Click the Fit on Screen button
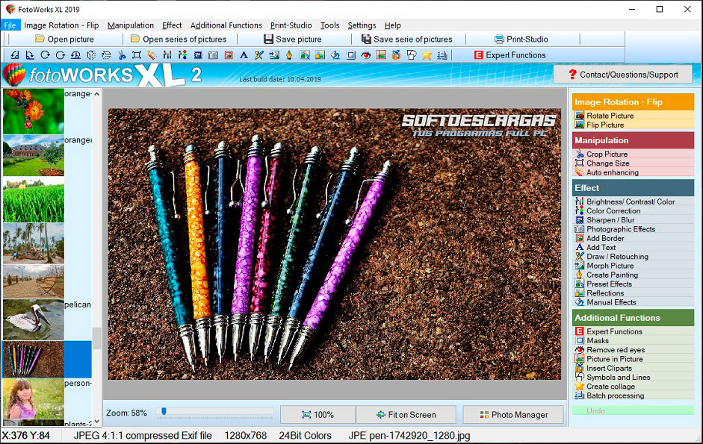703x444 pixels. [x=406, y=415]
